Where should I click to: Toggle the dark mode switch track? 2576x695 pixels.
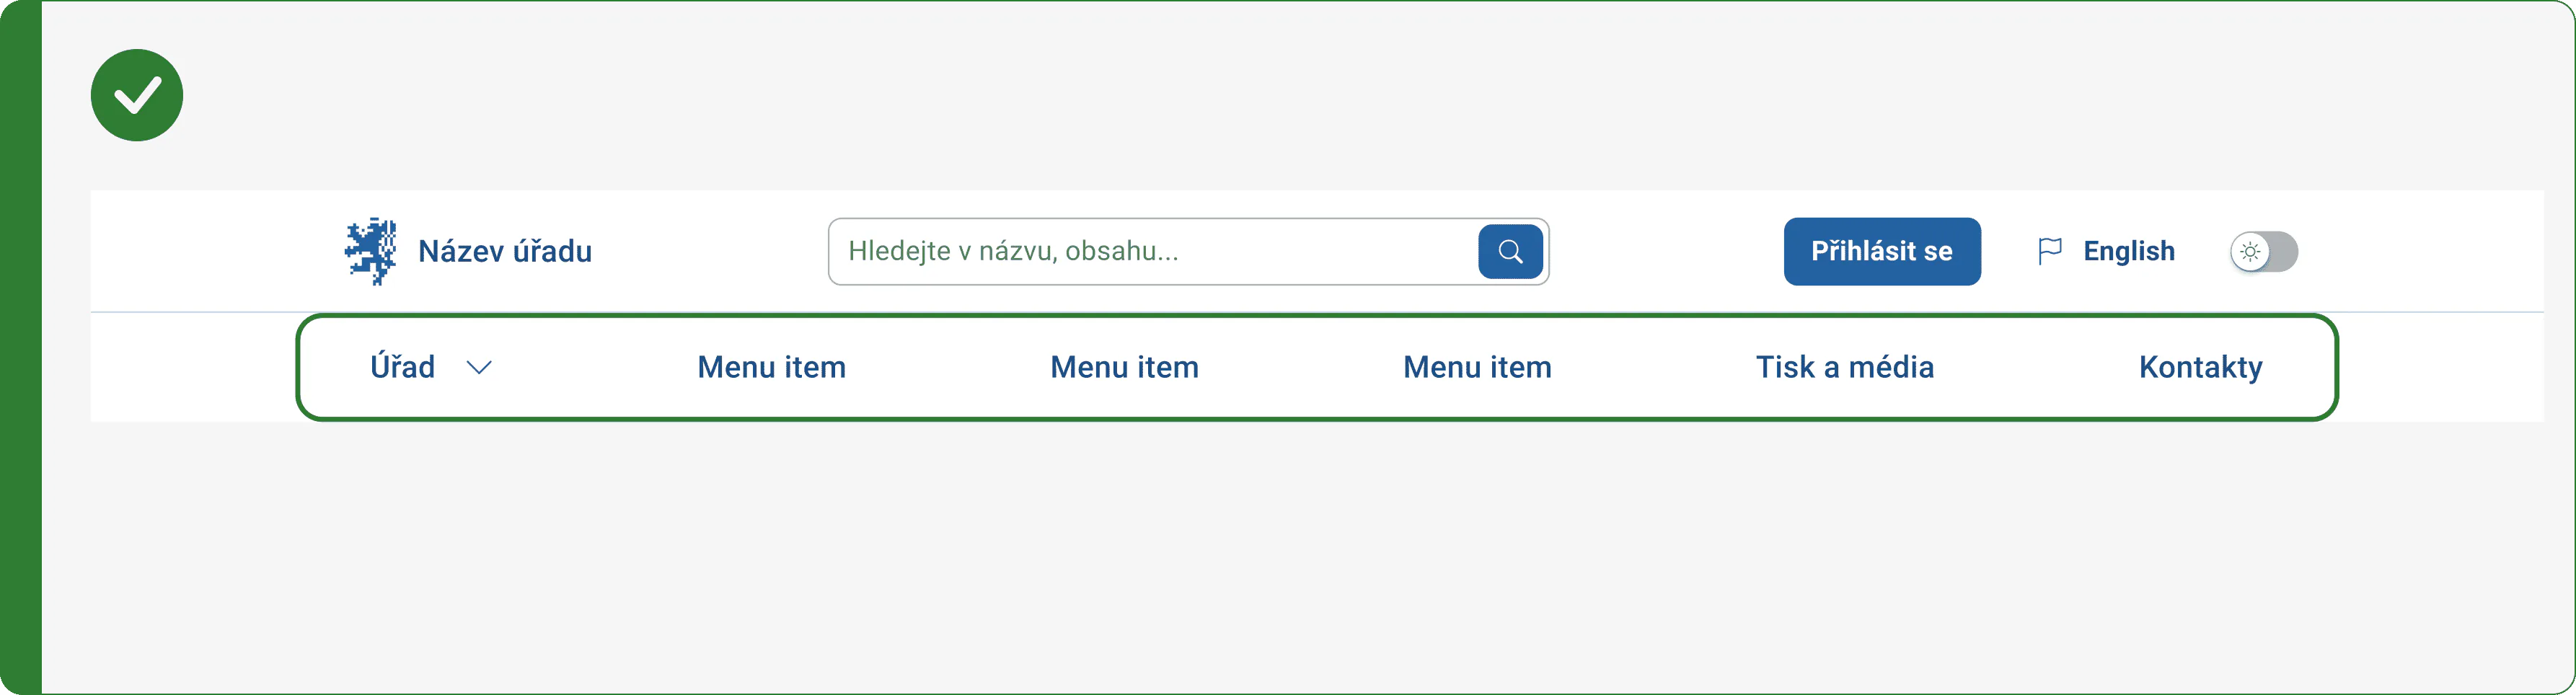pos(2264,252)
